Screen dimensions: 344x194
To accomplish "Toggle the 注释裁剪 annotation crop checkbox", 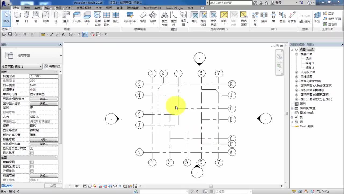I will pyautogui.click(x=32, y=171).
